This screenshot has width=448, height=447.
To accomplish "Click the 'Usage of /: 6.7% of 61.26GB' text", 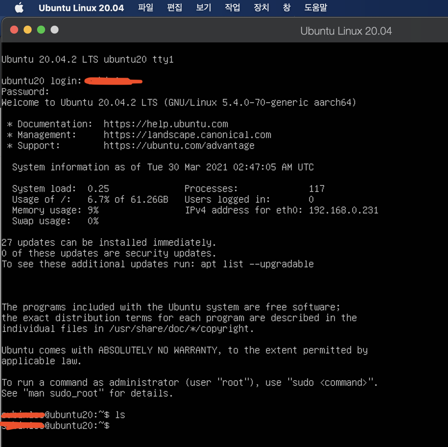I will click(90, 200).
